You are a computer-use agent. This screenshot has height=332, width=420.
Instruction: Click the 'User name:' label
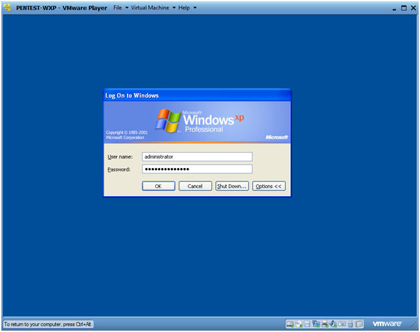(x=120, y=157)
